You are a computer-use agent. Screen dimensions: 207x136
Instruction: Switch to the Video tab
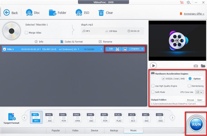[x=75, y=130]
